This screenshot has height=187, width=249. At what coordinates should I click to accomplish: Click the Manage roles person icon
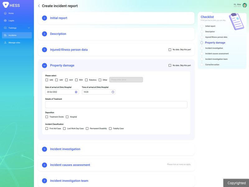pyautogui.click(x=5, y=43)
